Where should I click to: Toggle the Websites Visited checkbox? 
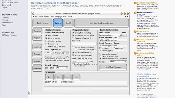tap(46, 41)
